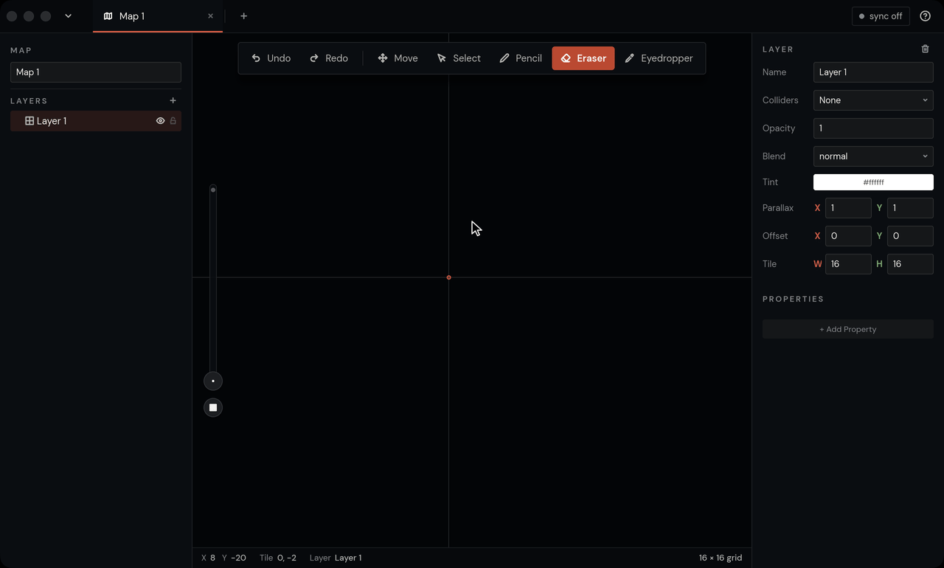Click the small dot brush size button
The height and width of the screenshot is (568, 944).
(213, 381)
